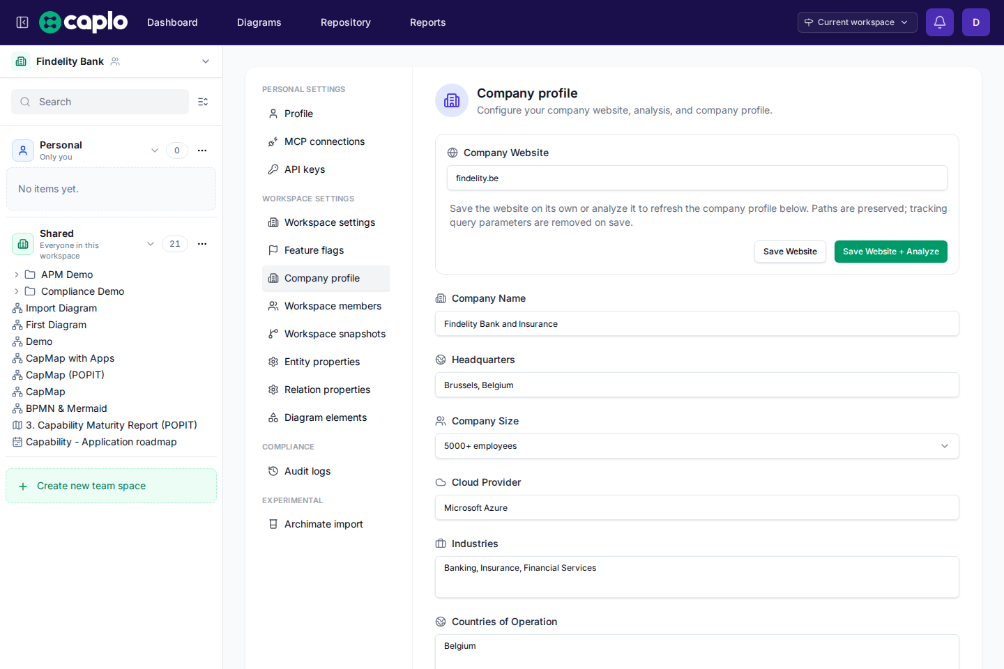Click the Diagram elements shapes icon
The width and height of the screenshot is (1004, 669).
273,417
